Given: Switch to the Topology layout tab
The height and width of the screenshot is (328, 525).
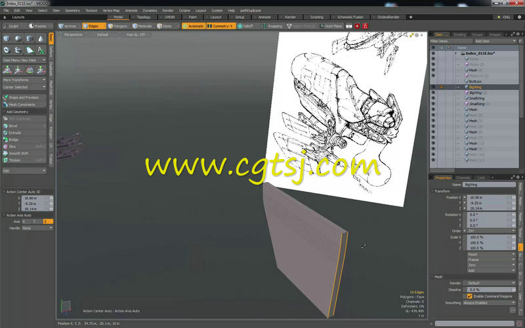Looking at the screenshot, I should click(144, 17).
